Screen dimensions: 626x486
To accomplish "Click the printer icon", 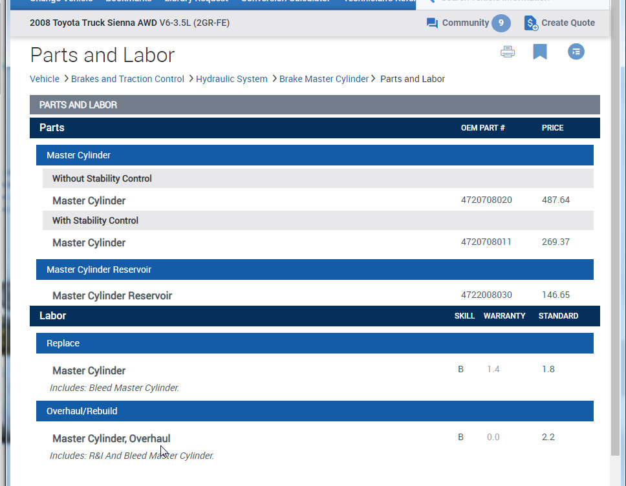I will (x=508, y=52).
